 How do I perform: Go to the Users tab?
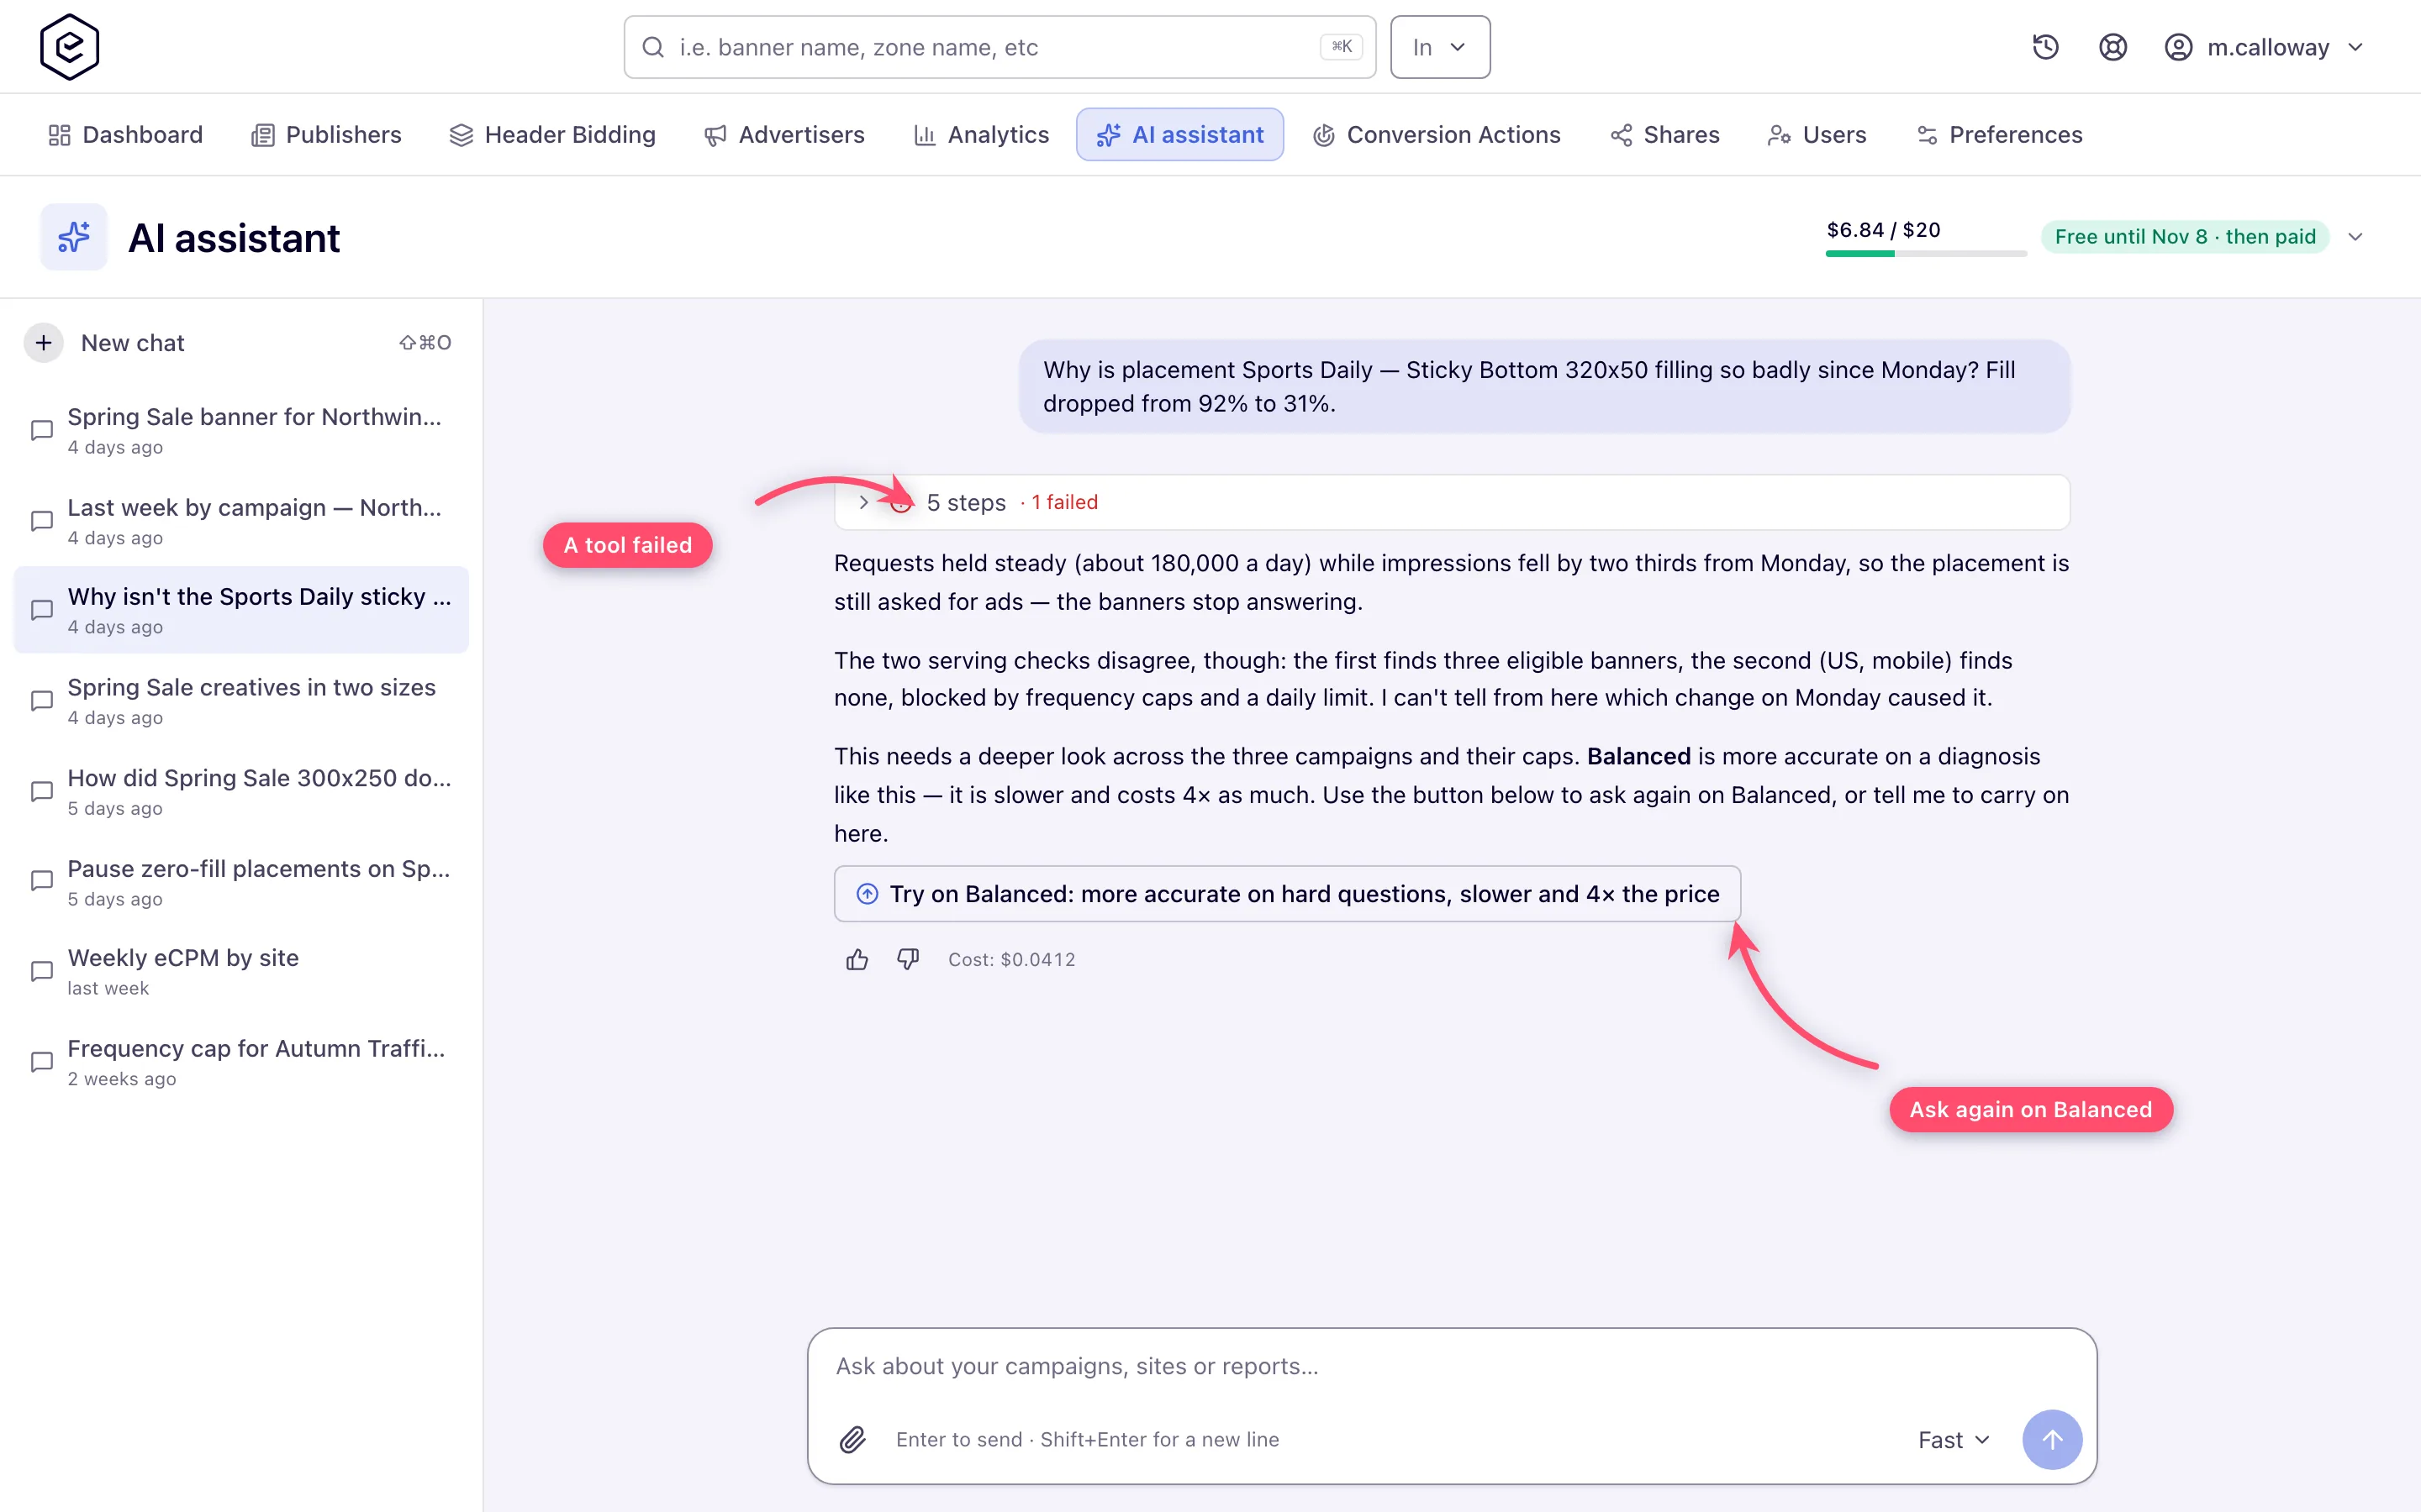[x=1817, y=135]
